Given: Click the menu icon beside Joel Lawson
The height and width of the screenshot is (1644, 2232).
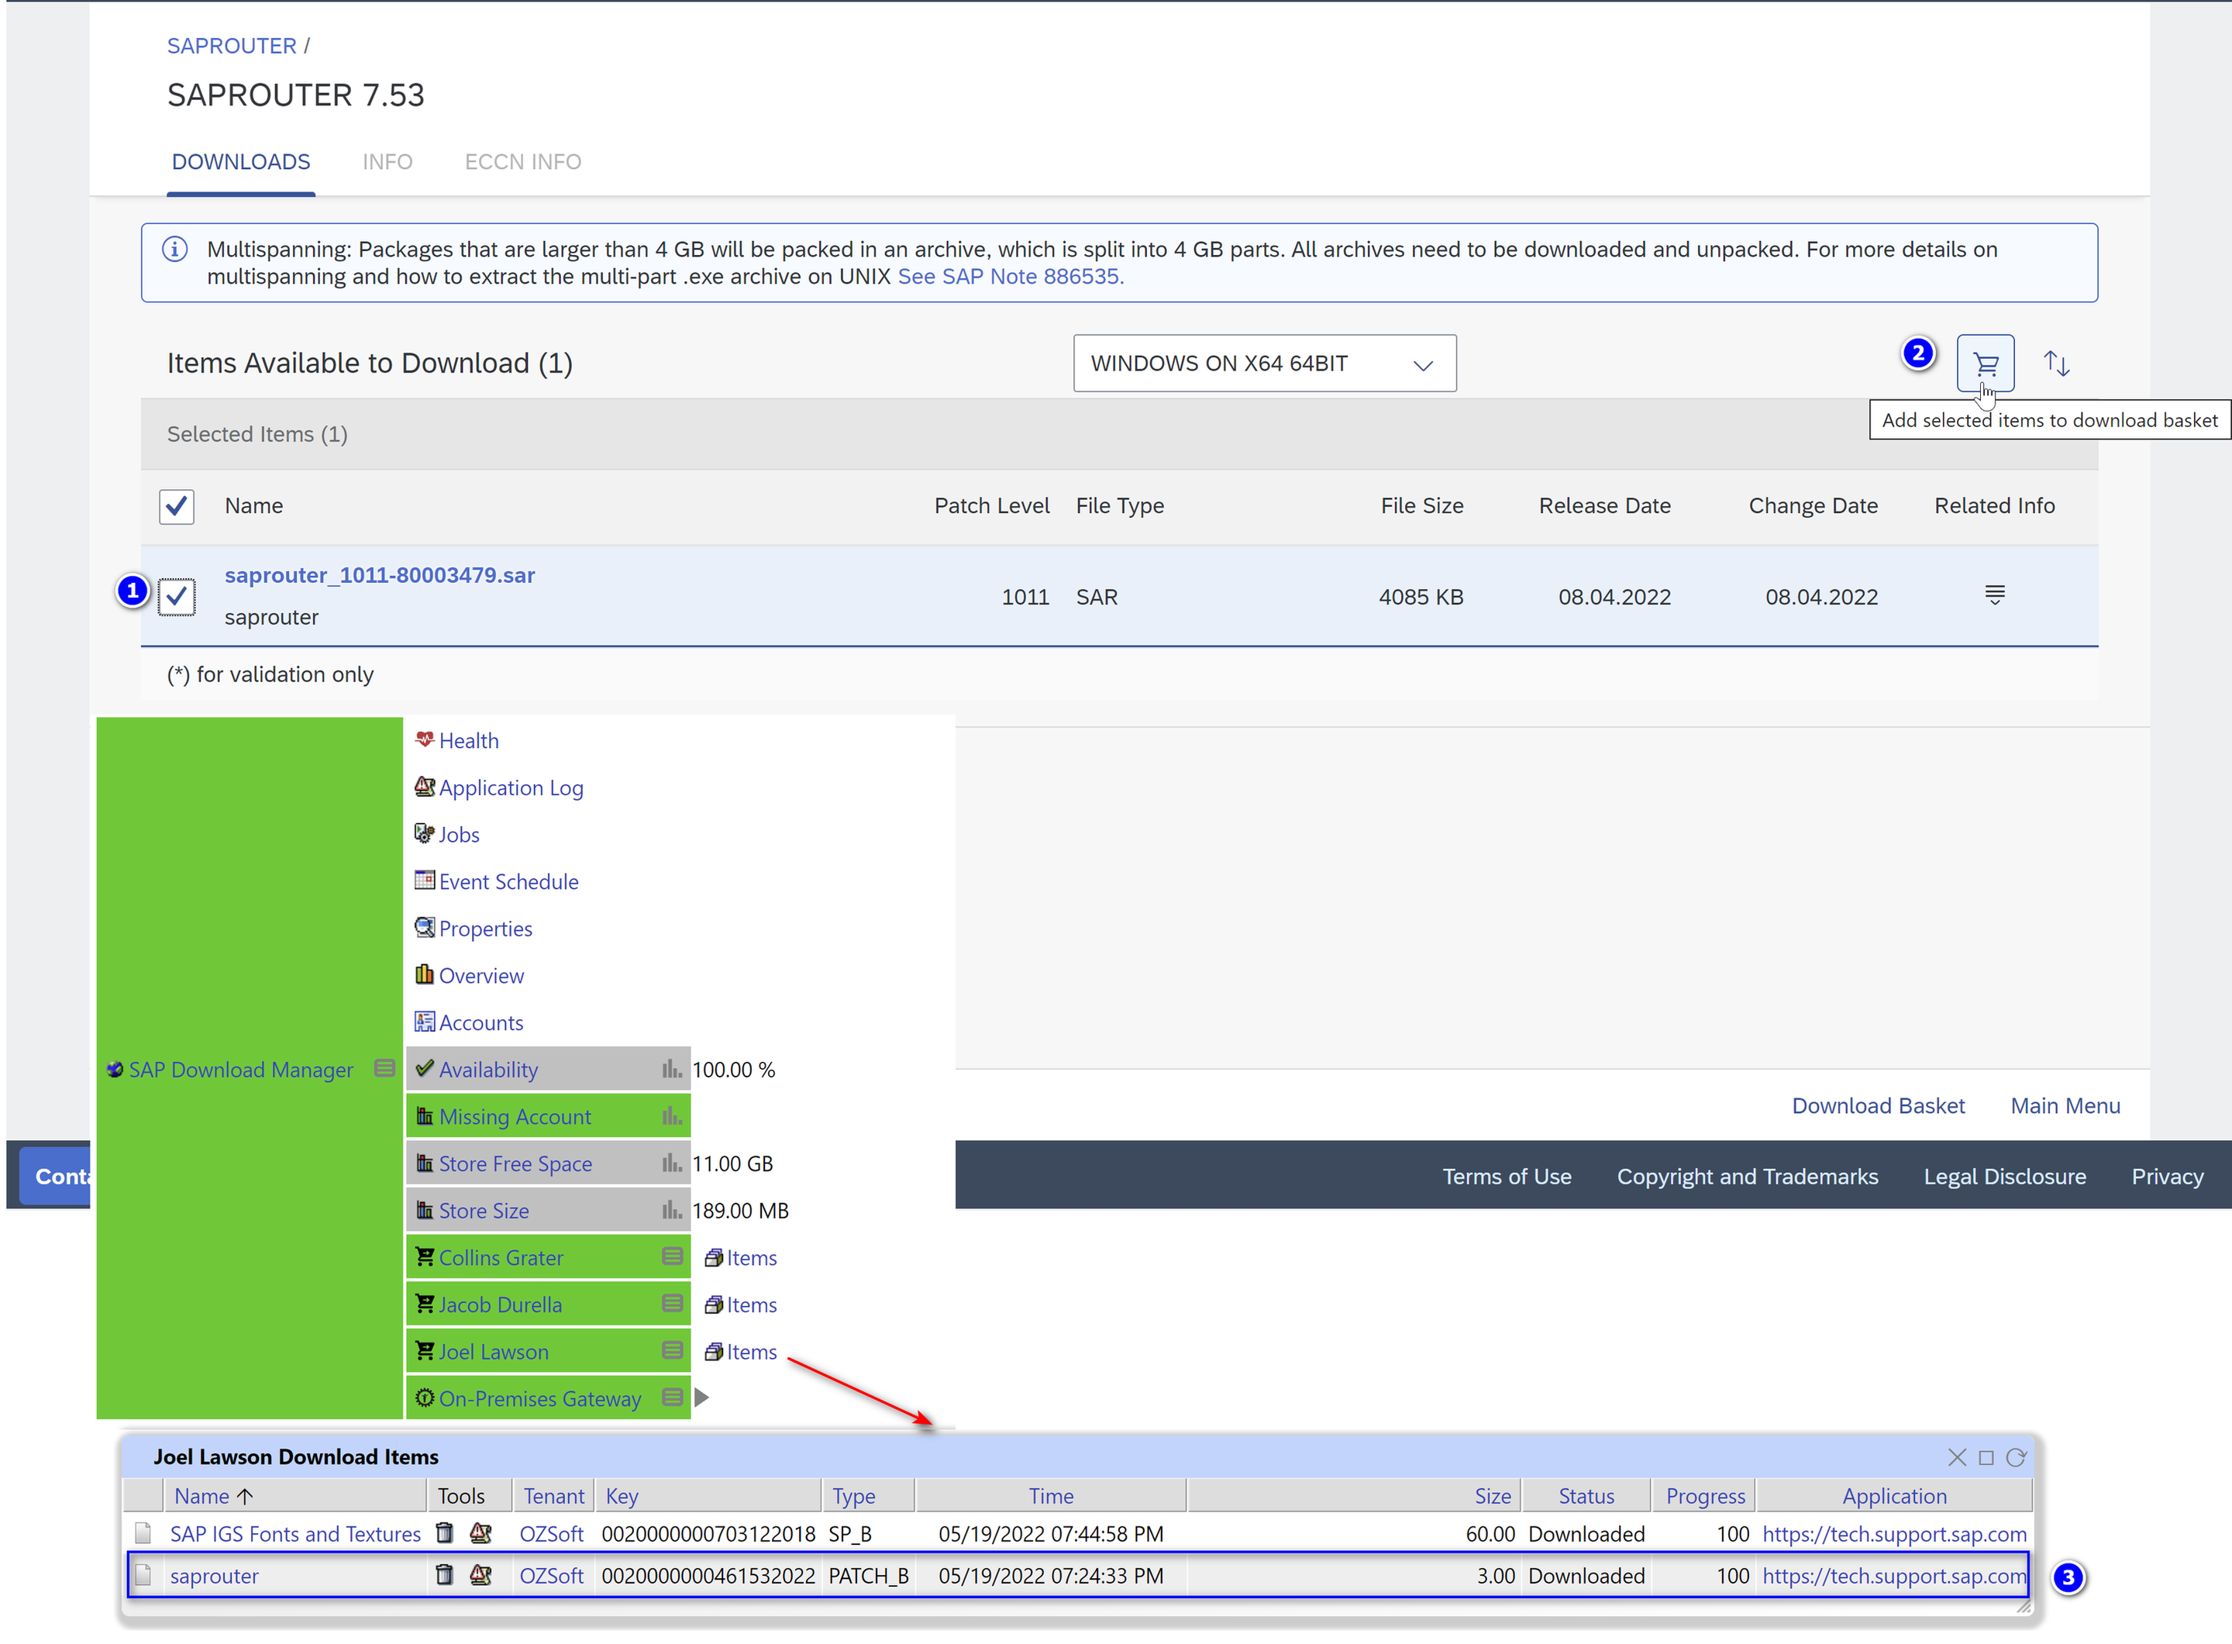Looking at the screenshot, I should 672,1350.
